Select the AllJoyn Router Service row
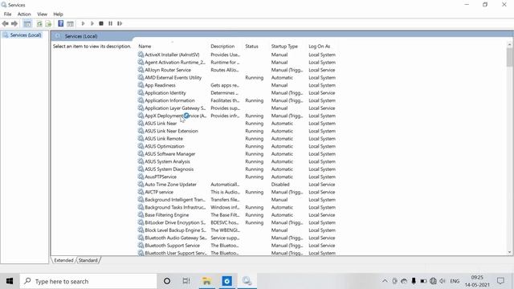Viewport: 514px width, 289px height. pyautogui.click(x=237, y=70)
